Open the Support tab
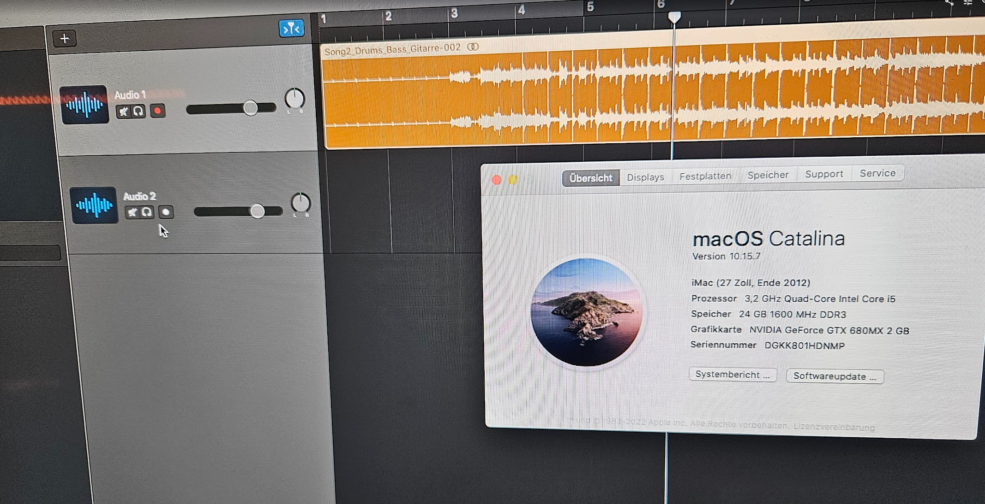 [x=824, y=174]
